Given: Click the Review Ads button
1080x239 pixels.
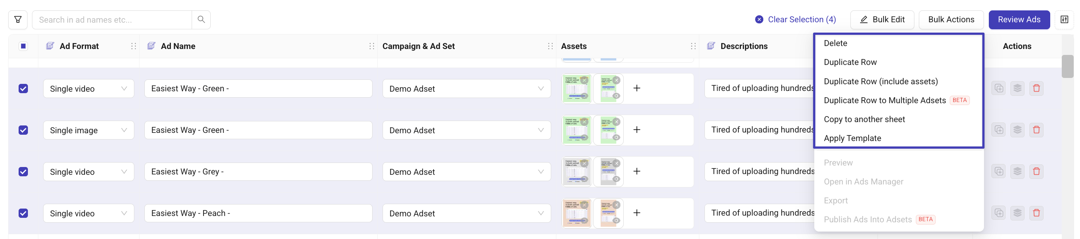Looking at the screenshot, I should click(x=1018, y=20).
